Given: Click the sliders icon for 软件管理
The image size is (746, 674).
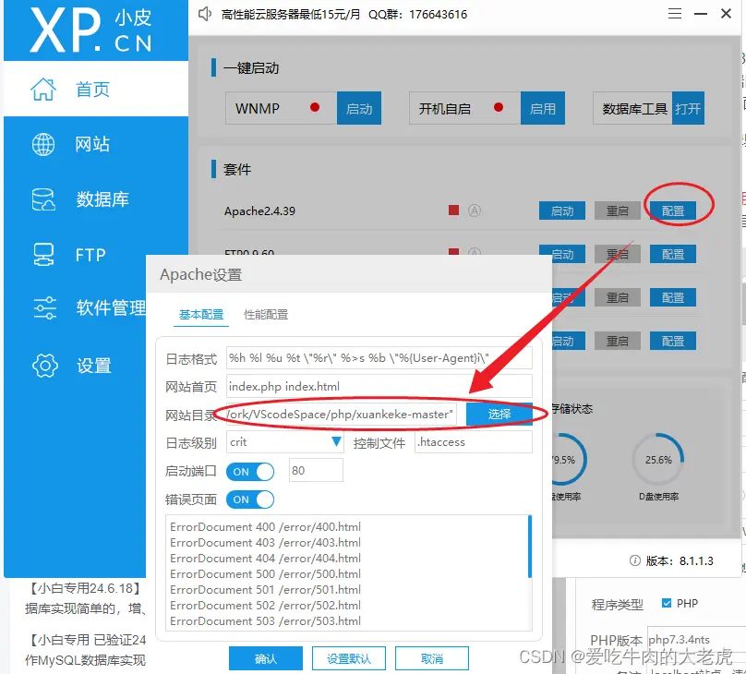Looking at the screenshot, I should point(44,307).
